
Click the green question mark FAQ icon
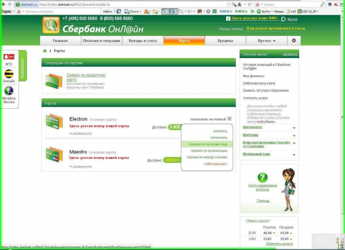[x=263, y=178]
